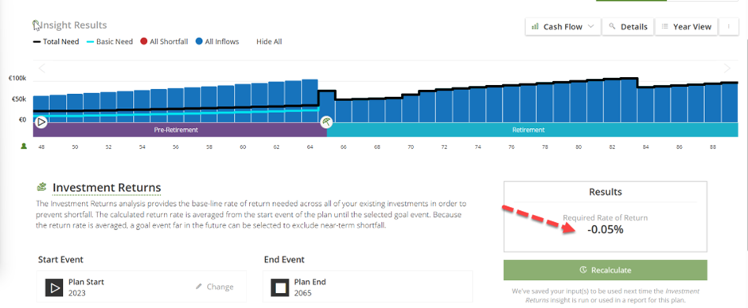
Task: Select the Pre-Retirement phase bar
Action: coord(176,130)
